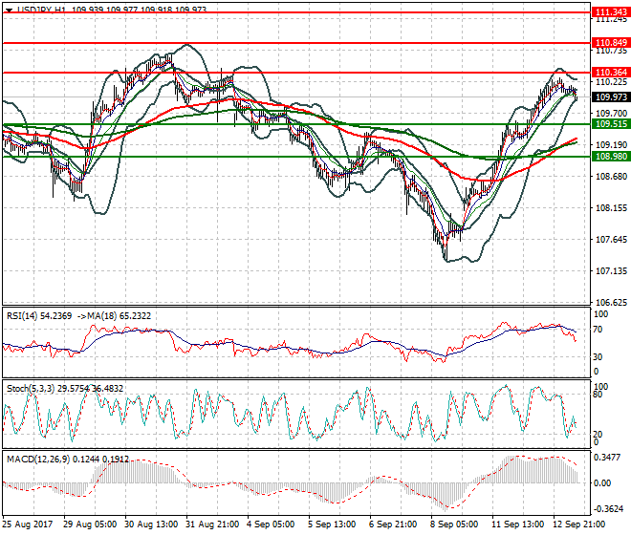Click the 6 Sep 21:00 time label

[x=393, y=524]
